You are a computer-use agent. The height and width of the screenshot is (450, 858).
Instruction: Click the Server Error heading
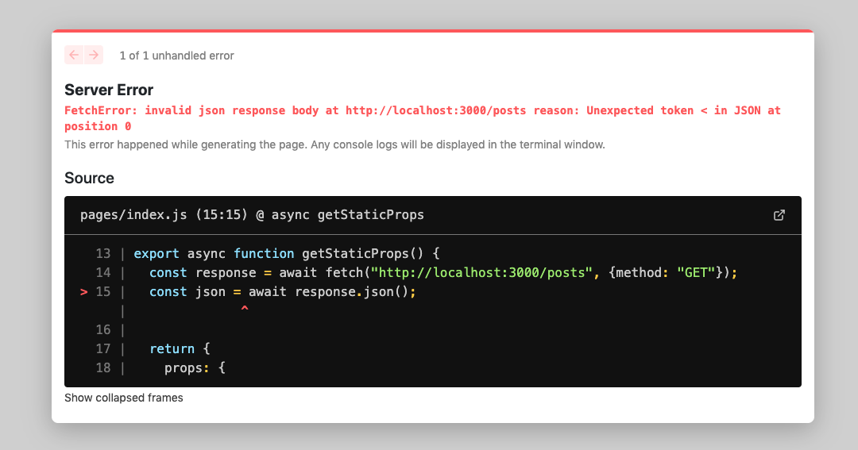pyautogui.click(x=109, y=90)
